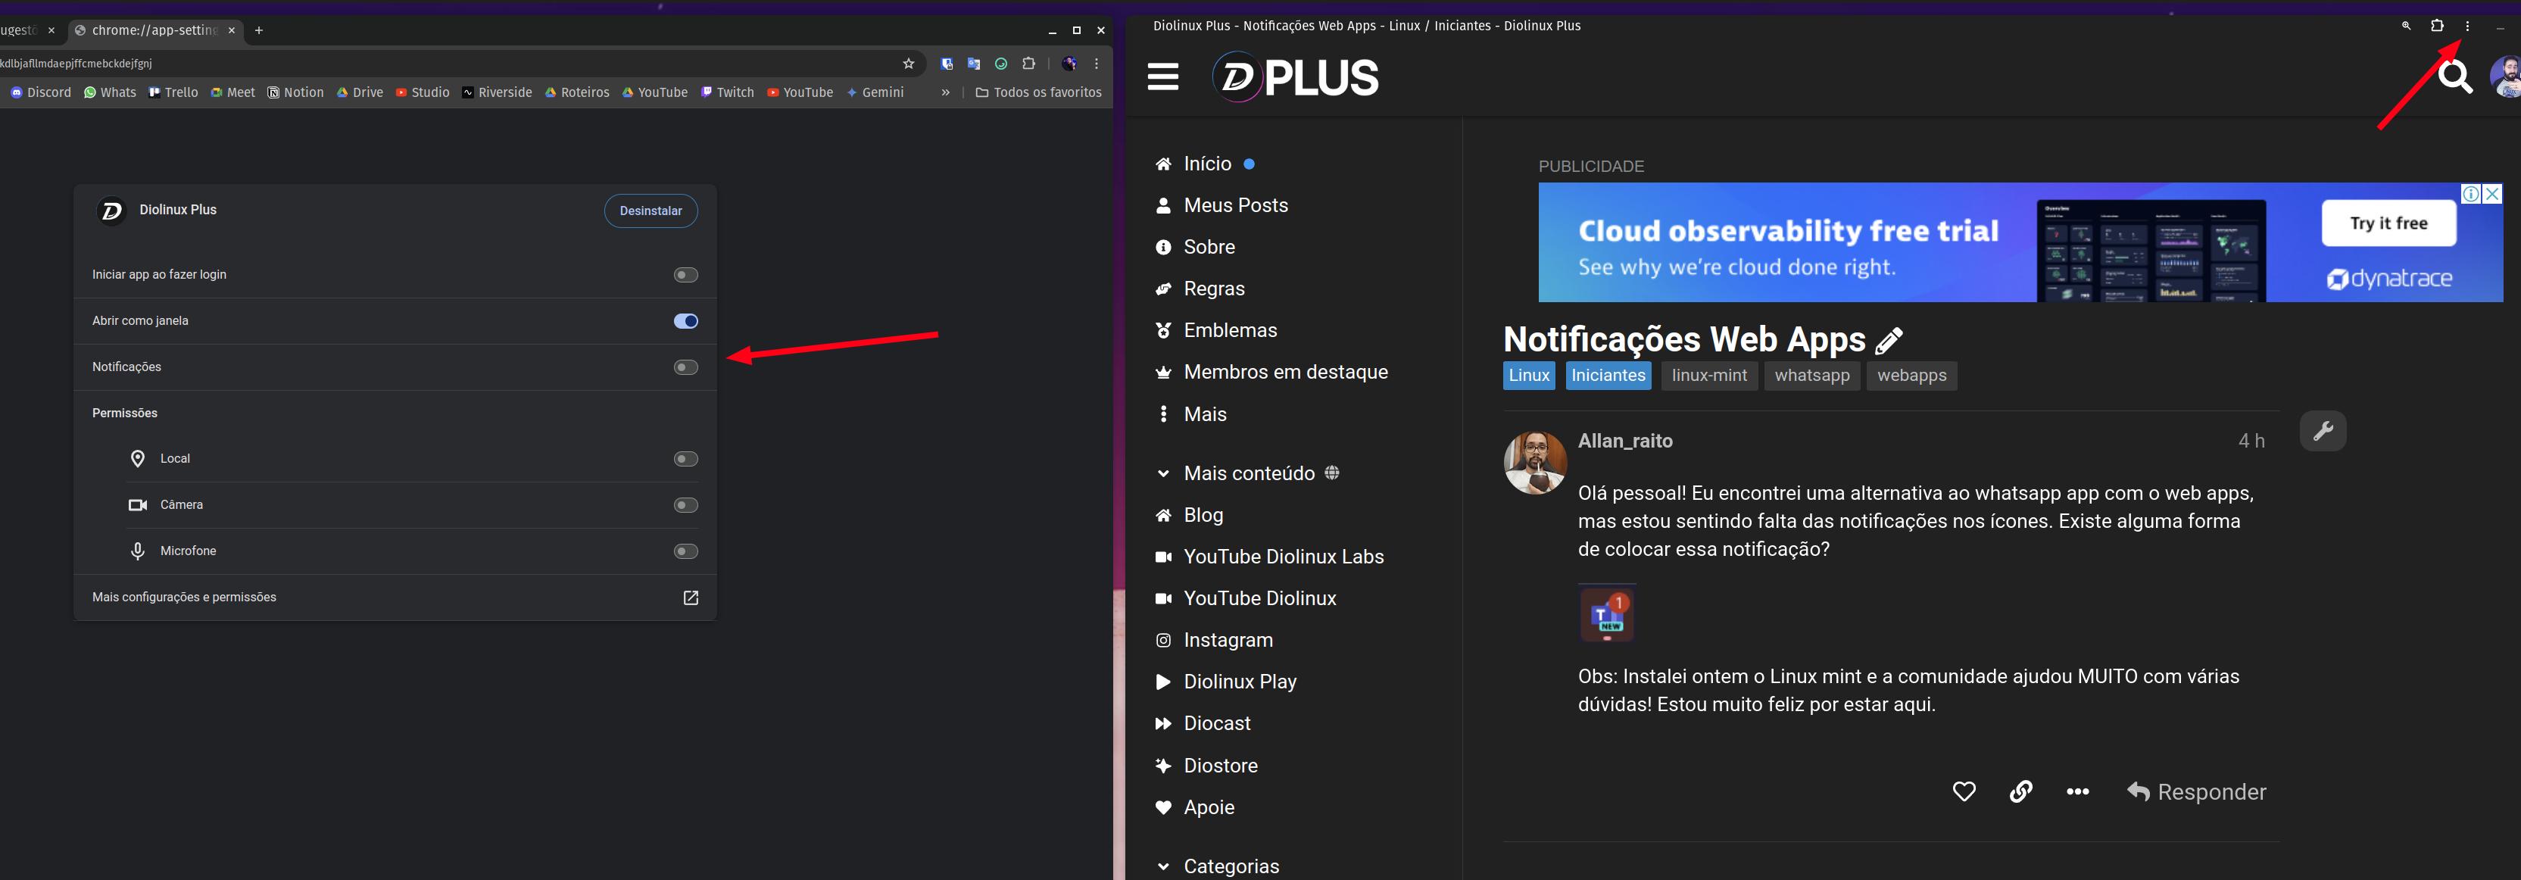Open a new Chrome tab with plus icon
This screenshot has width=2521, height=880.
click(258, 30)
